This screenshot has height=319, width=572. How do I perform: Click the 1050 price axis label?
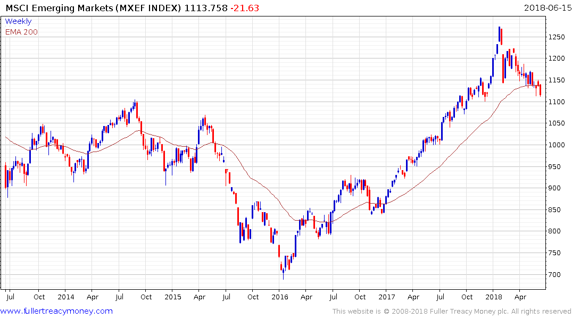click(557, 123)
